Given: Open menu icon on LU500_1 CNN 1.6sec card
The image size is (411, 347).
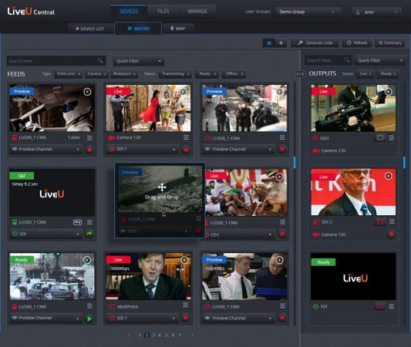Looking at the screenshot, I should point(89,138).
